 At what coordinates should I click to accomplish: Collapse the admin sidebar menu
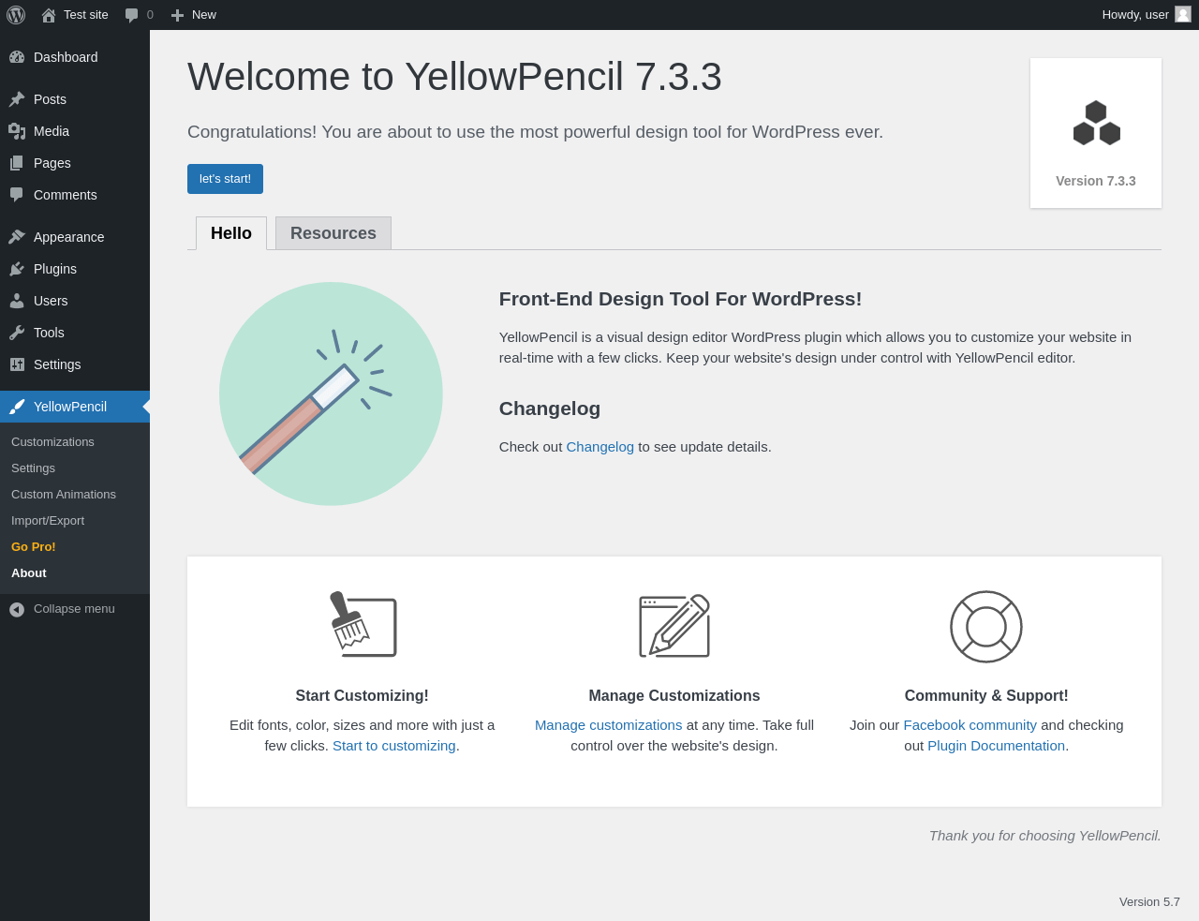63,609
